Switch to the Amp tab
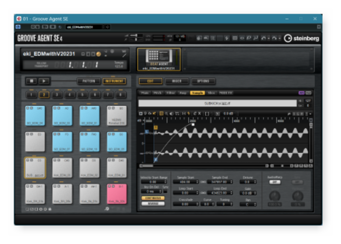The height and width of the screenshot is (244, 341). point(183,93)
